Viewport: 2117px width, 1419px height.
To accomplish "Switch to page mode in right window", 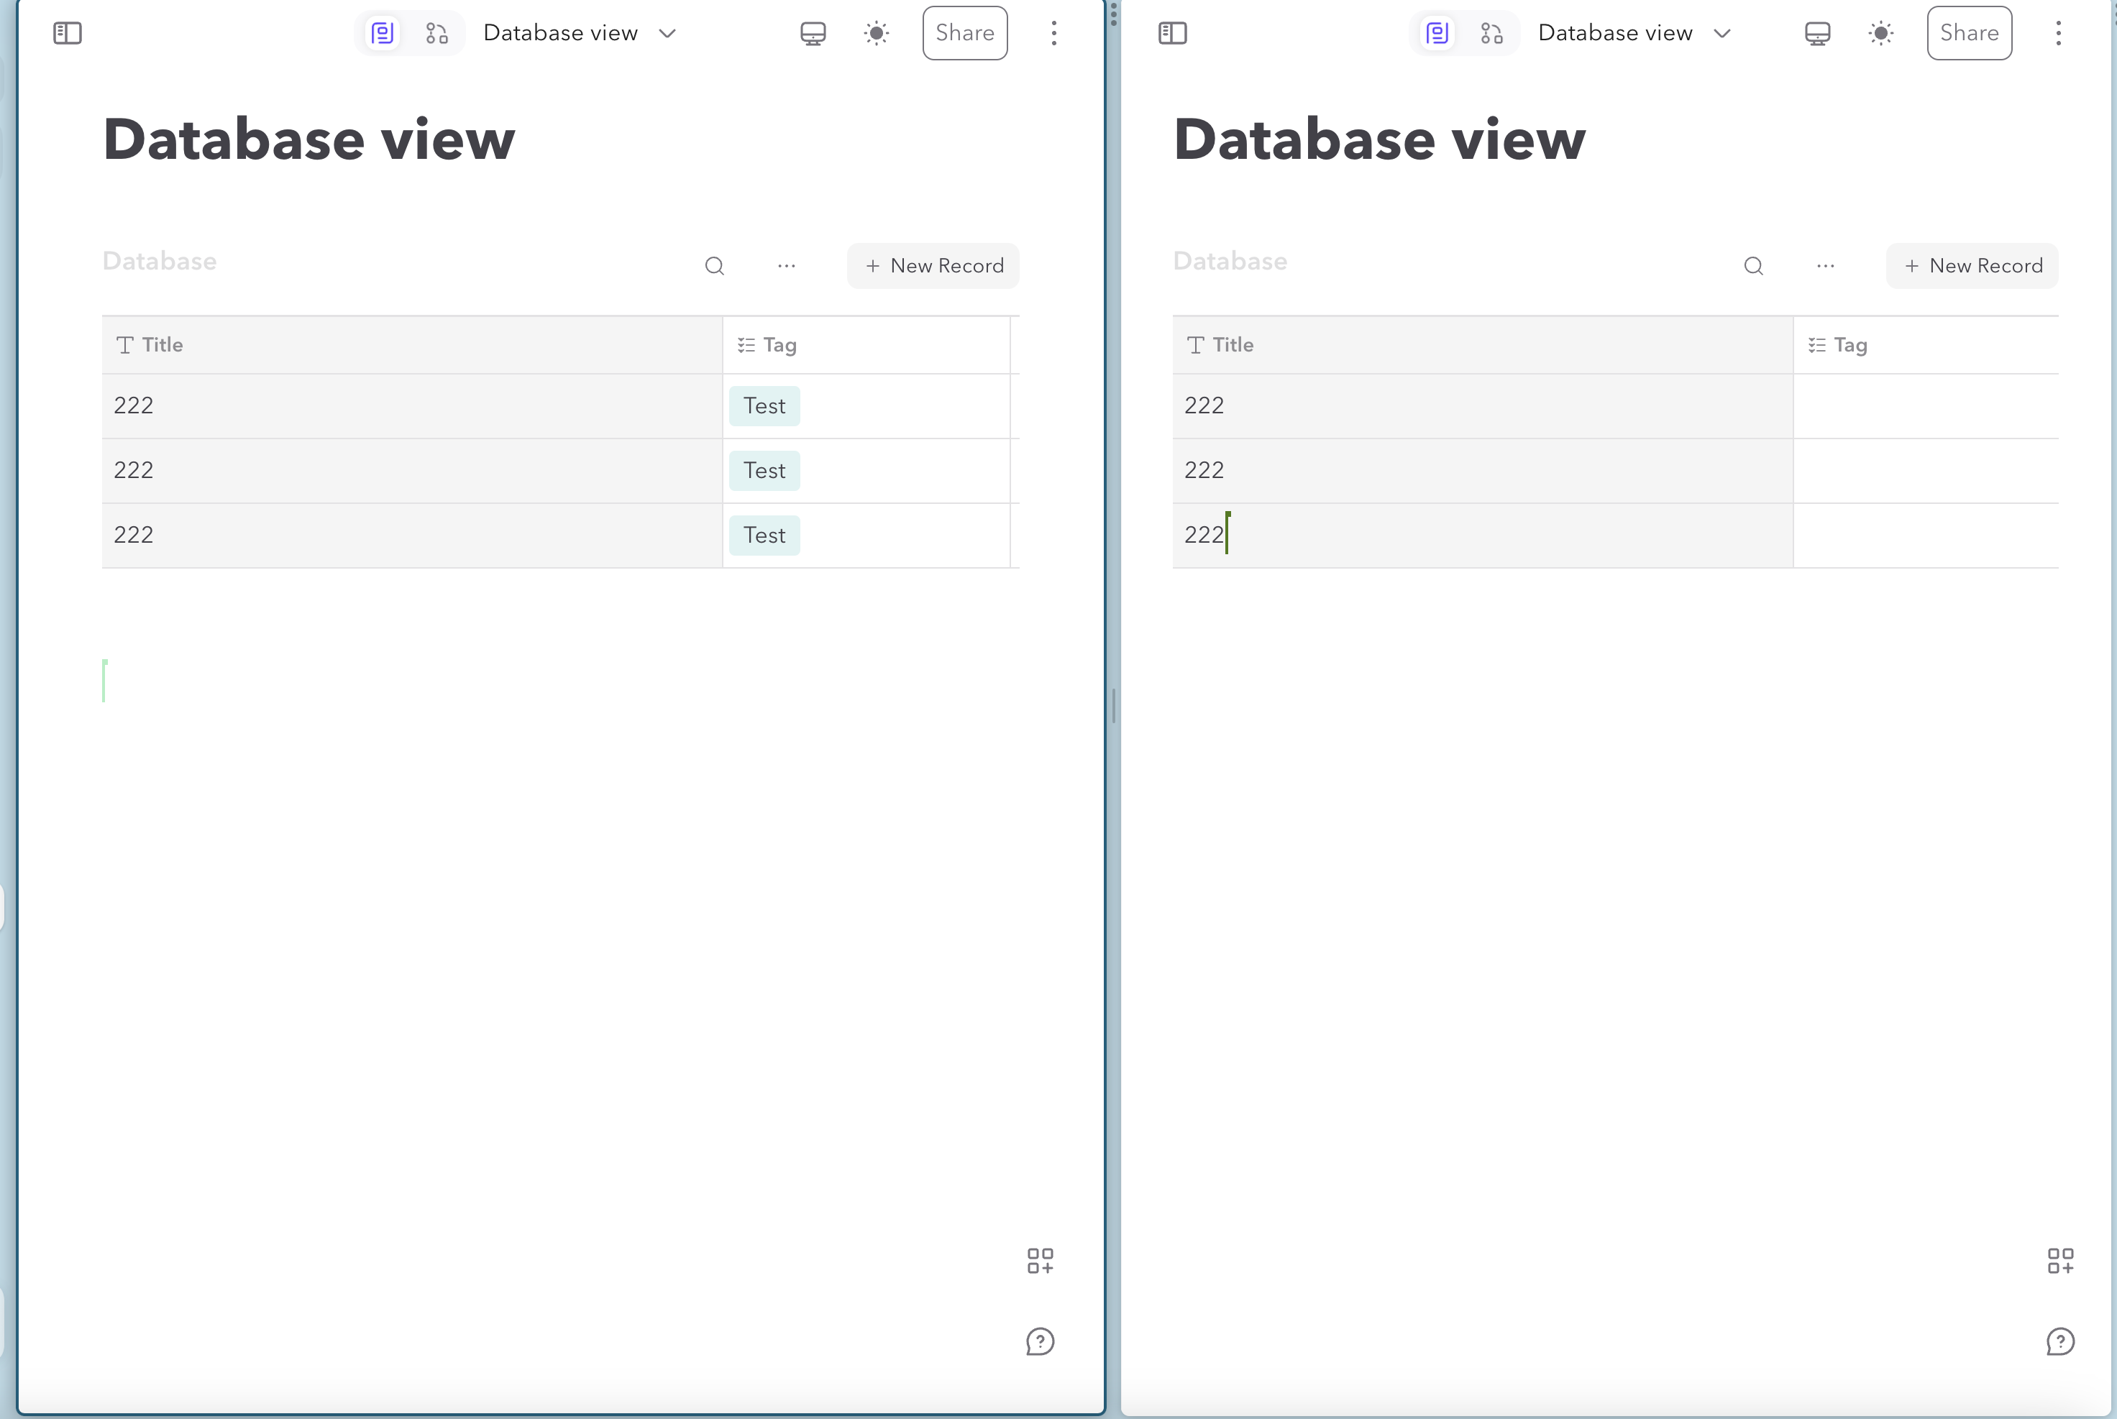I will (1437, 34).
